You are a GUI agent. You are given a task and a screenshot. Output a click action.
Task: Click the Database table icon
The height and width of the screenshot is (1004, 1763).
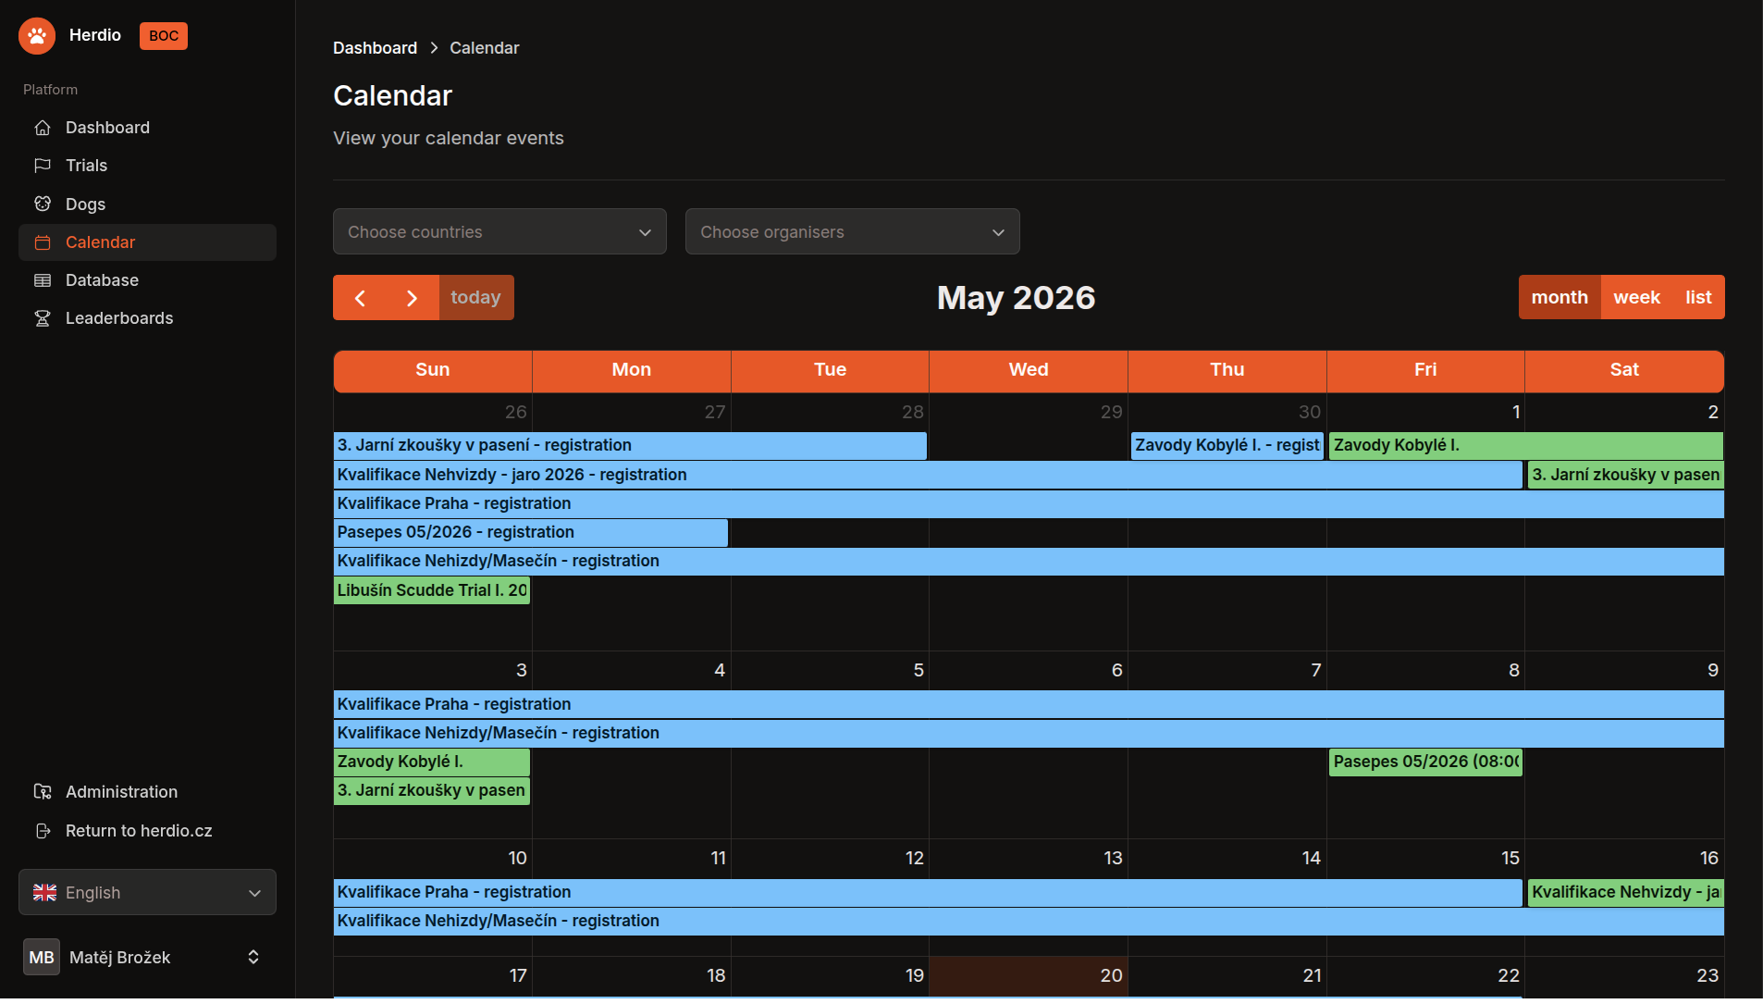(43, 280)
